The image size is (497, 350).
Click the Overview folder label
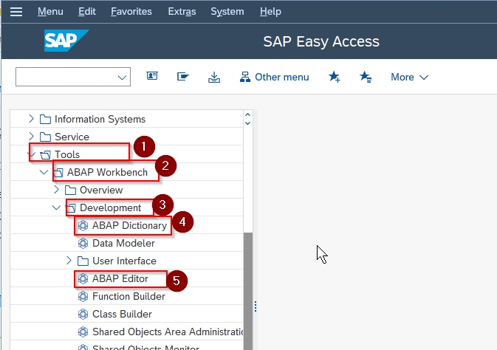point(101,191)
